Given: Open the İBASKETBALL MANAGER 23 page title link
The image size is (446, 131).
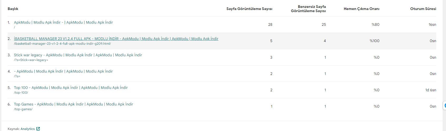Looking at the screenshot, I should coord(116,39).
